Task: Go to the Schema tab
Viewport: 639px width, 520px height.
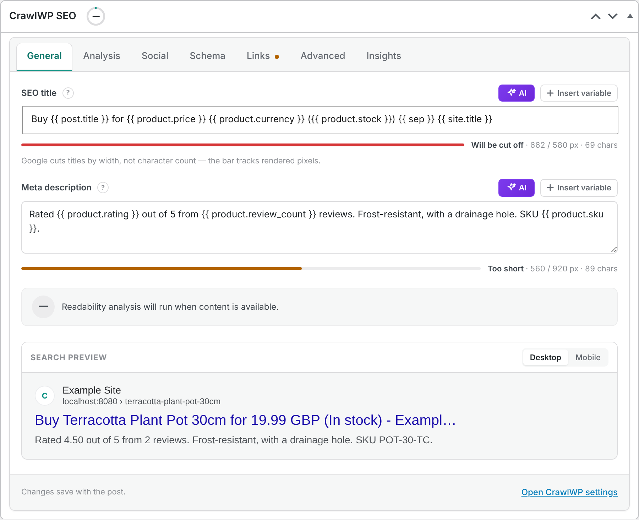Action: (207, 56)
